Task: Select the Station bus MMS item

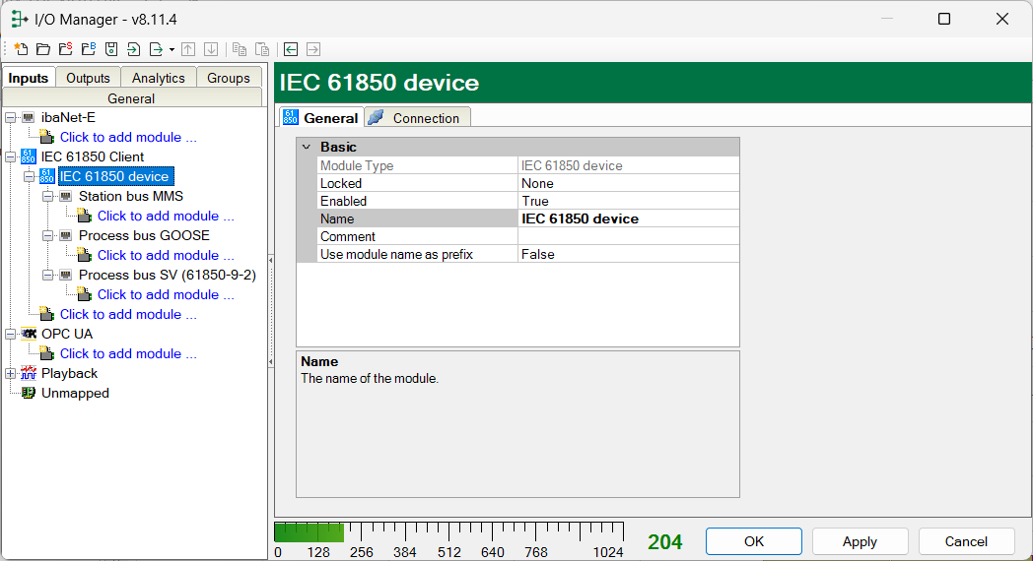Action: click(x=131, y=196)
